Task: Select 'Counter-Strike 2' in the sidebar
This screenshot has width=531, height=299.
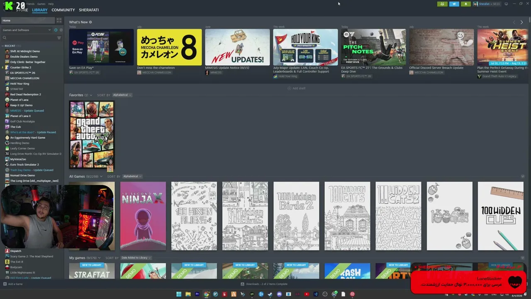Action: (x=21, y=67)
